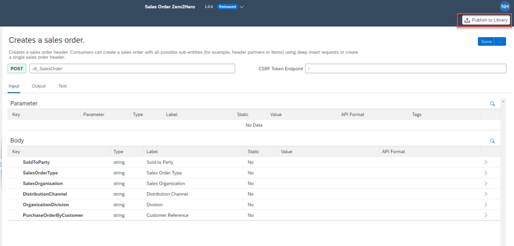Click the /A_SalesOrder path input field
The width and height of the screenshot is (514, 246).
(132, 69)
